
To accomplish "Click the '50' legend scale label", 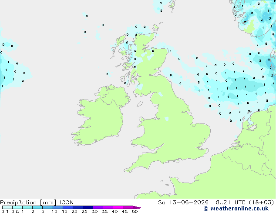I will click(x=135, y=211).
